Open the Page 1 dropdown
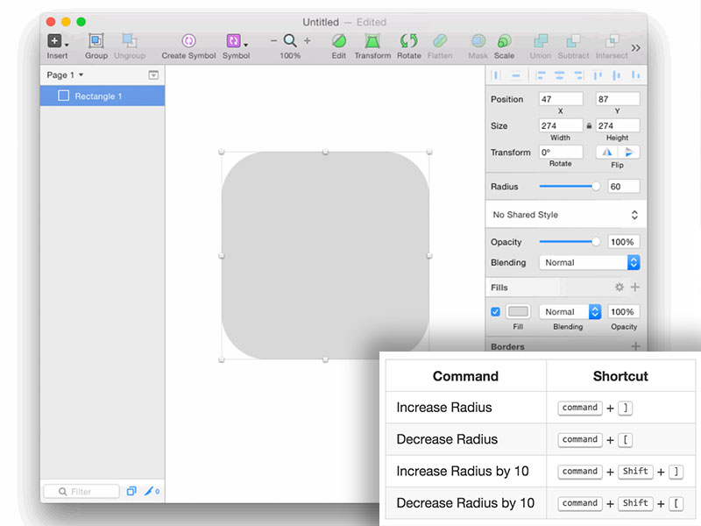 pyautogui.click(x=65, y=75)
